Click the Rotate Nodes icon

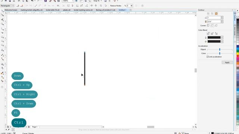point(81,6)
